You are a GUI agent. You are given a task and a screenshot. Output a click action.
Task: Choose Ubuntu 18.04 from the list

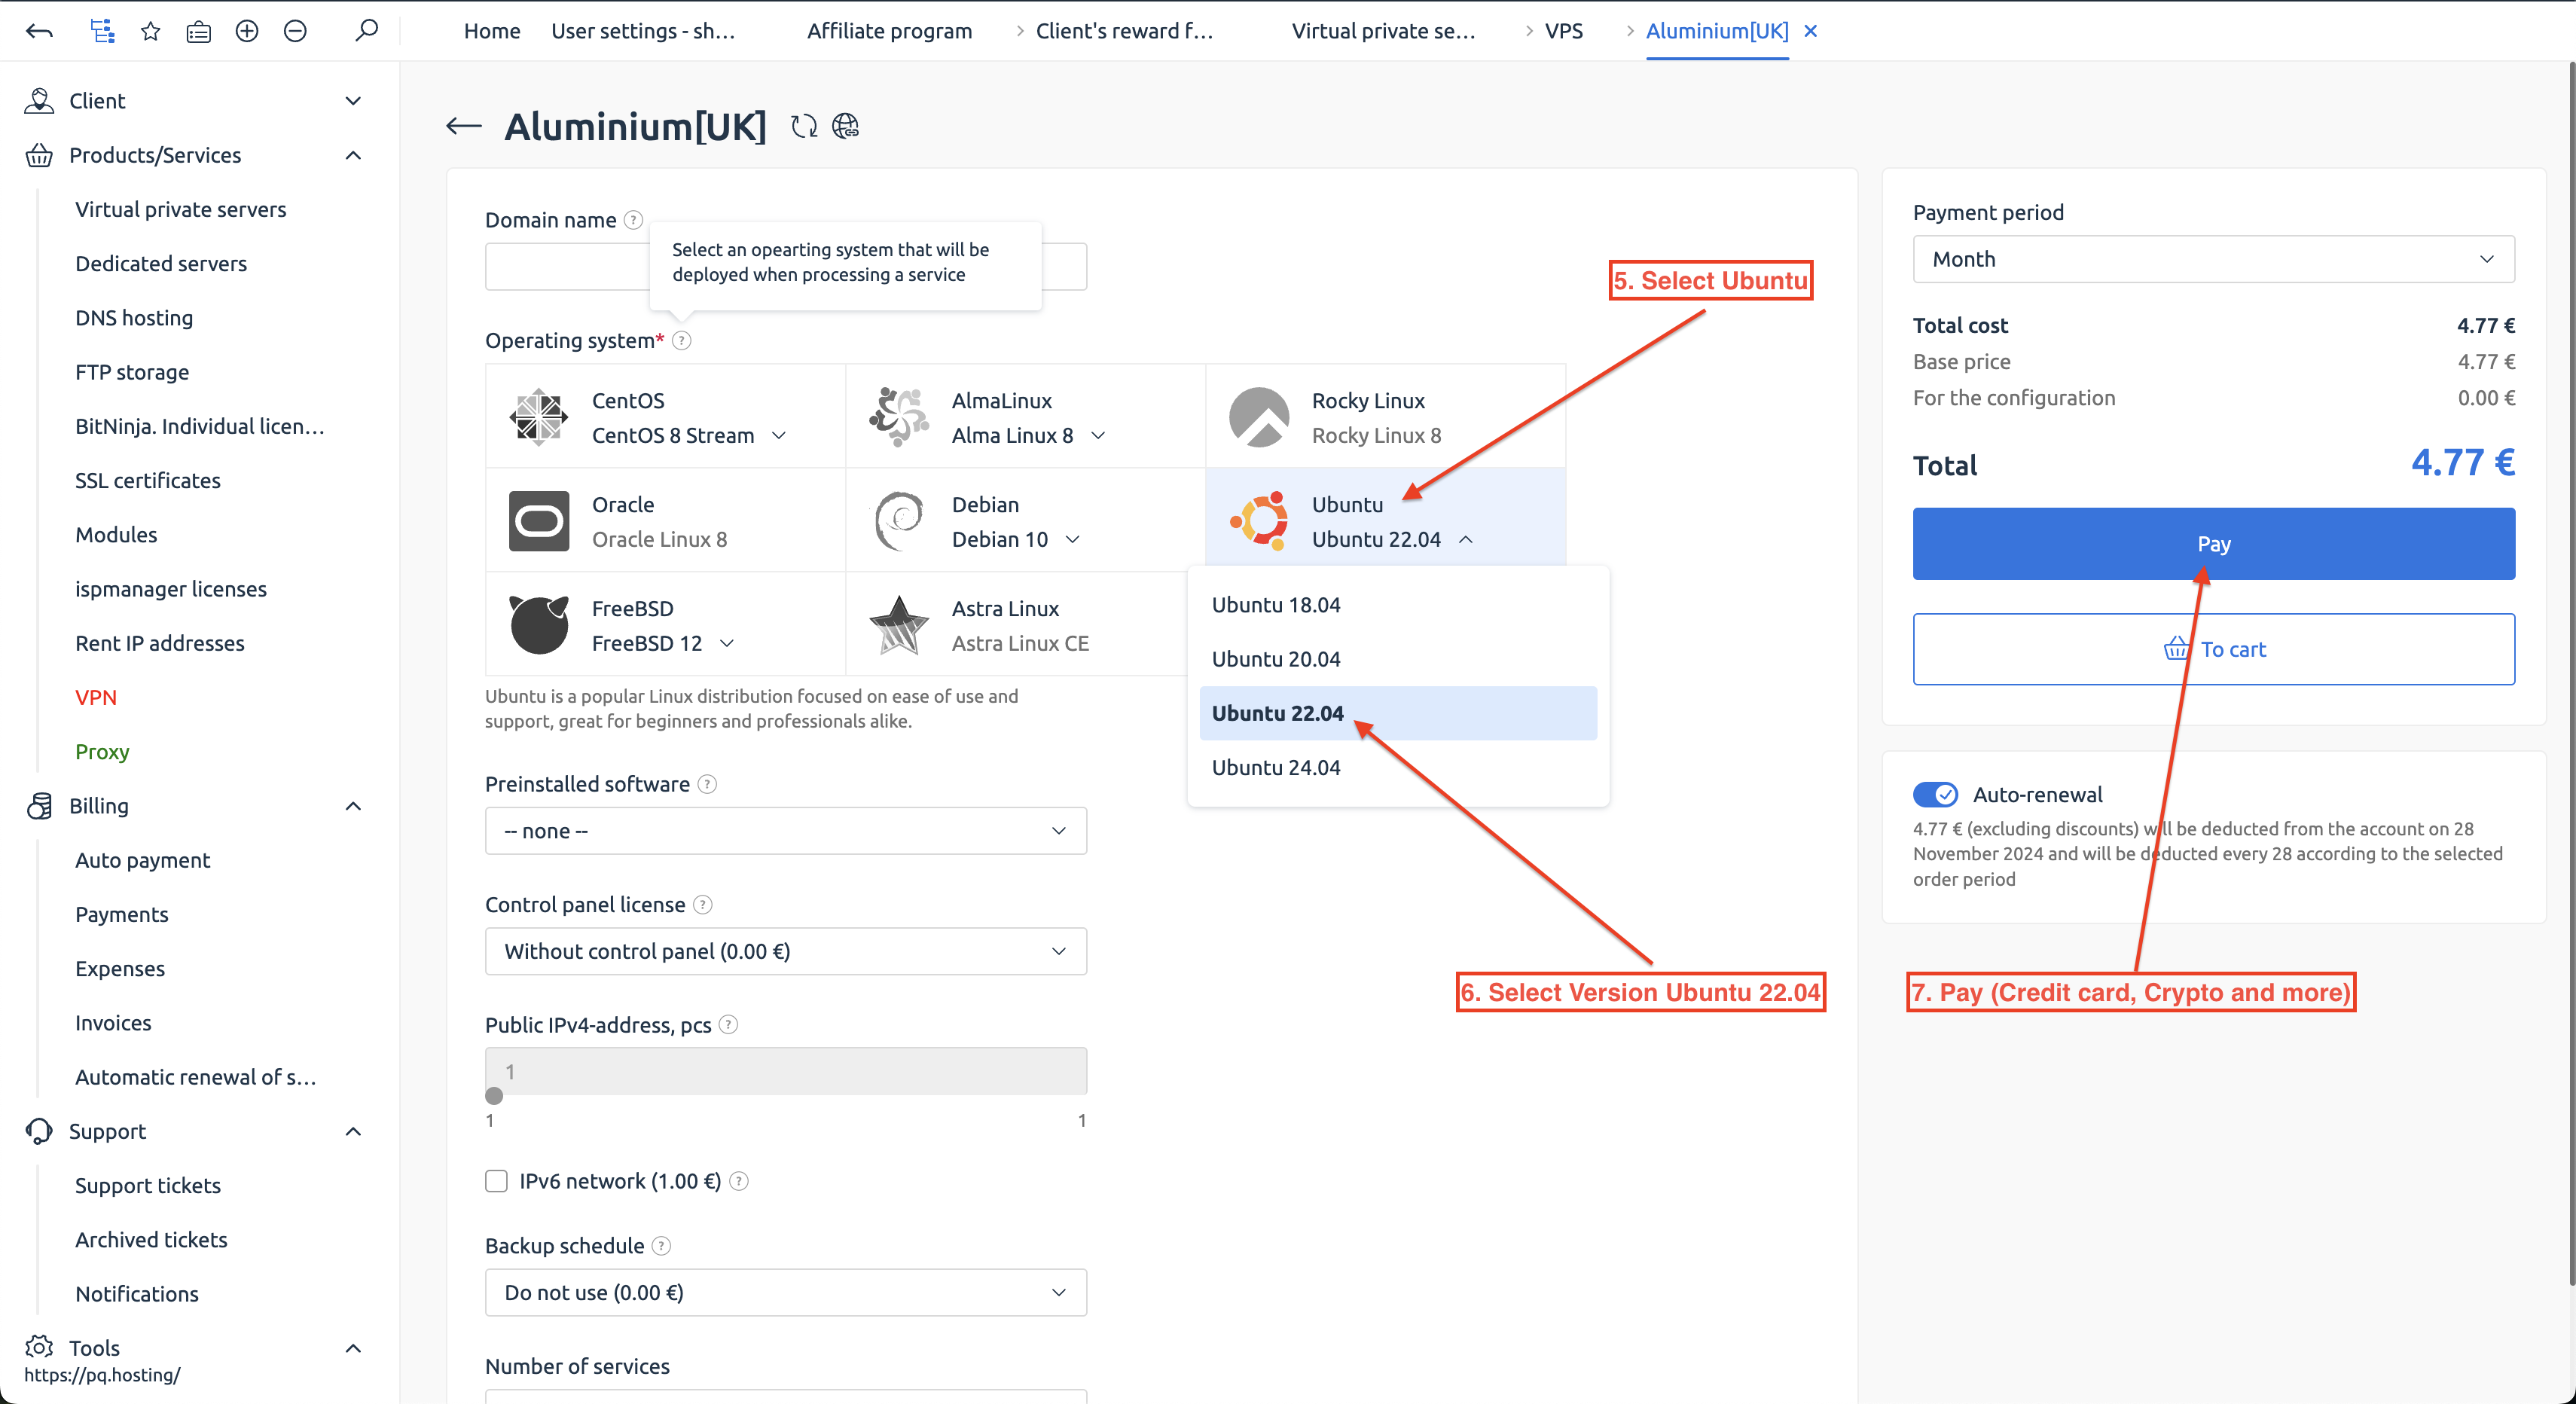(x=1398, y=605)
